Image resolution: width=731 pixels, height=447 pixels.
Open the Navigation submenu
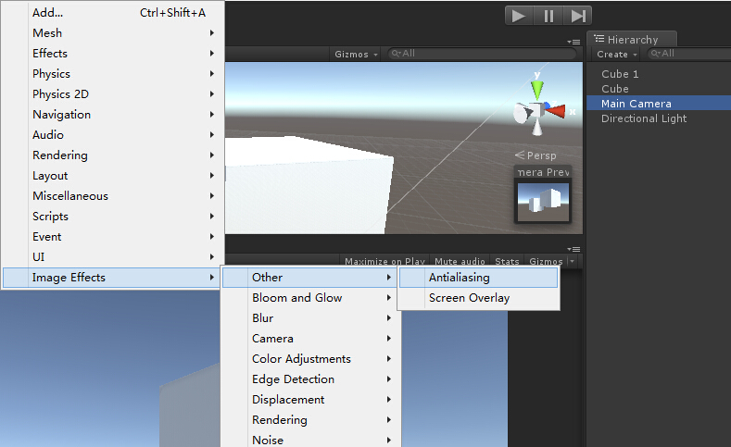click(x=113, y=114)
